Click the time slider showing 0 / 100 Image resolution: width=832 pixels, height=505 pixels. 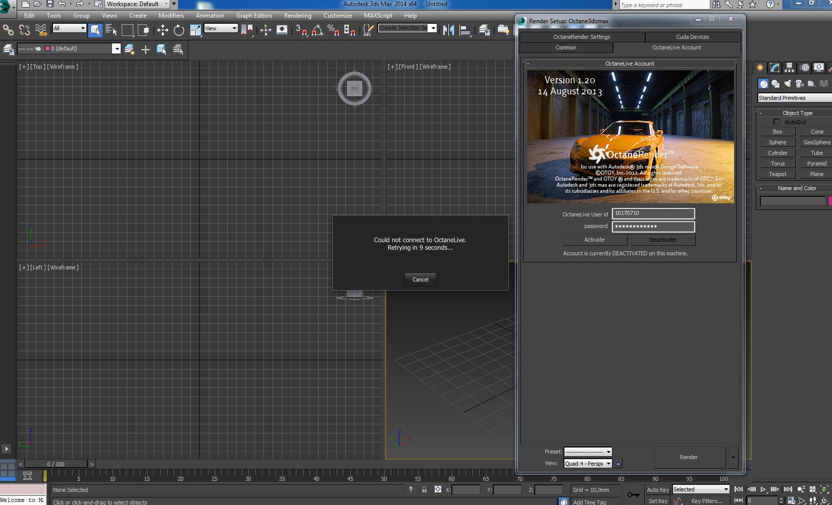[56, 464]
